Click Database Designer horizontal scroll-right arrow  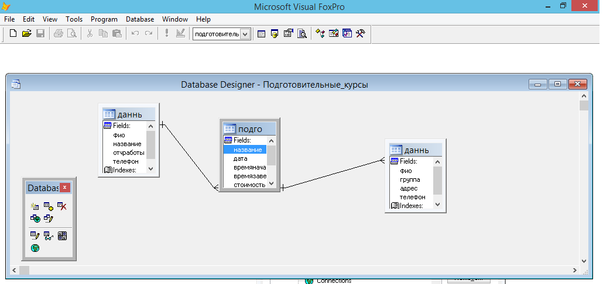tap(575, 270)
